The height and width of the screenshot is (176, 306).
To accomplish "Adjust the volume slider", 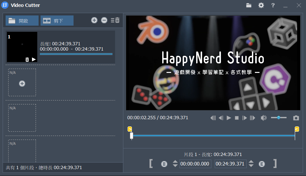I will click(x=279, y=118).
